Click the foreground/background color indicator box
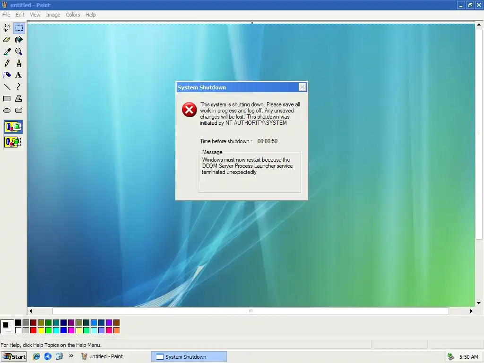The height and width of the screenshot is (363, 484). point(7,326)
